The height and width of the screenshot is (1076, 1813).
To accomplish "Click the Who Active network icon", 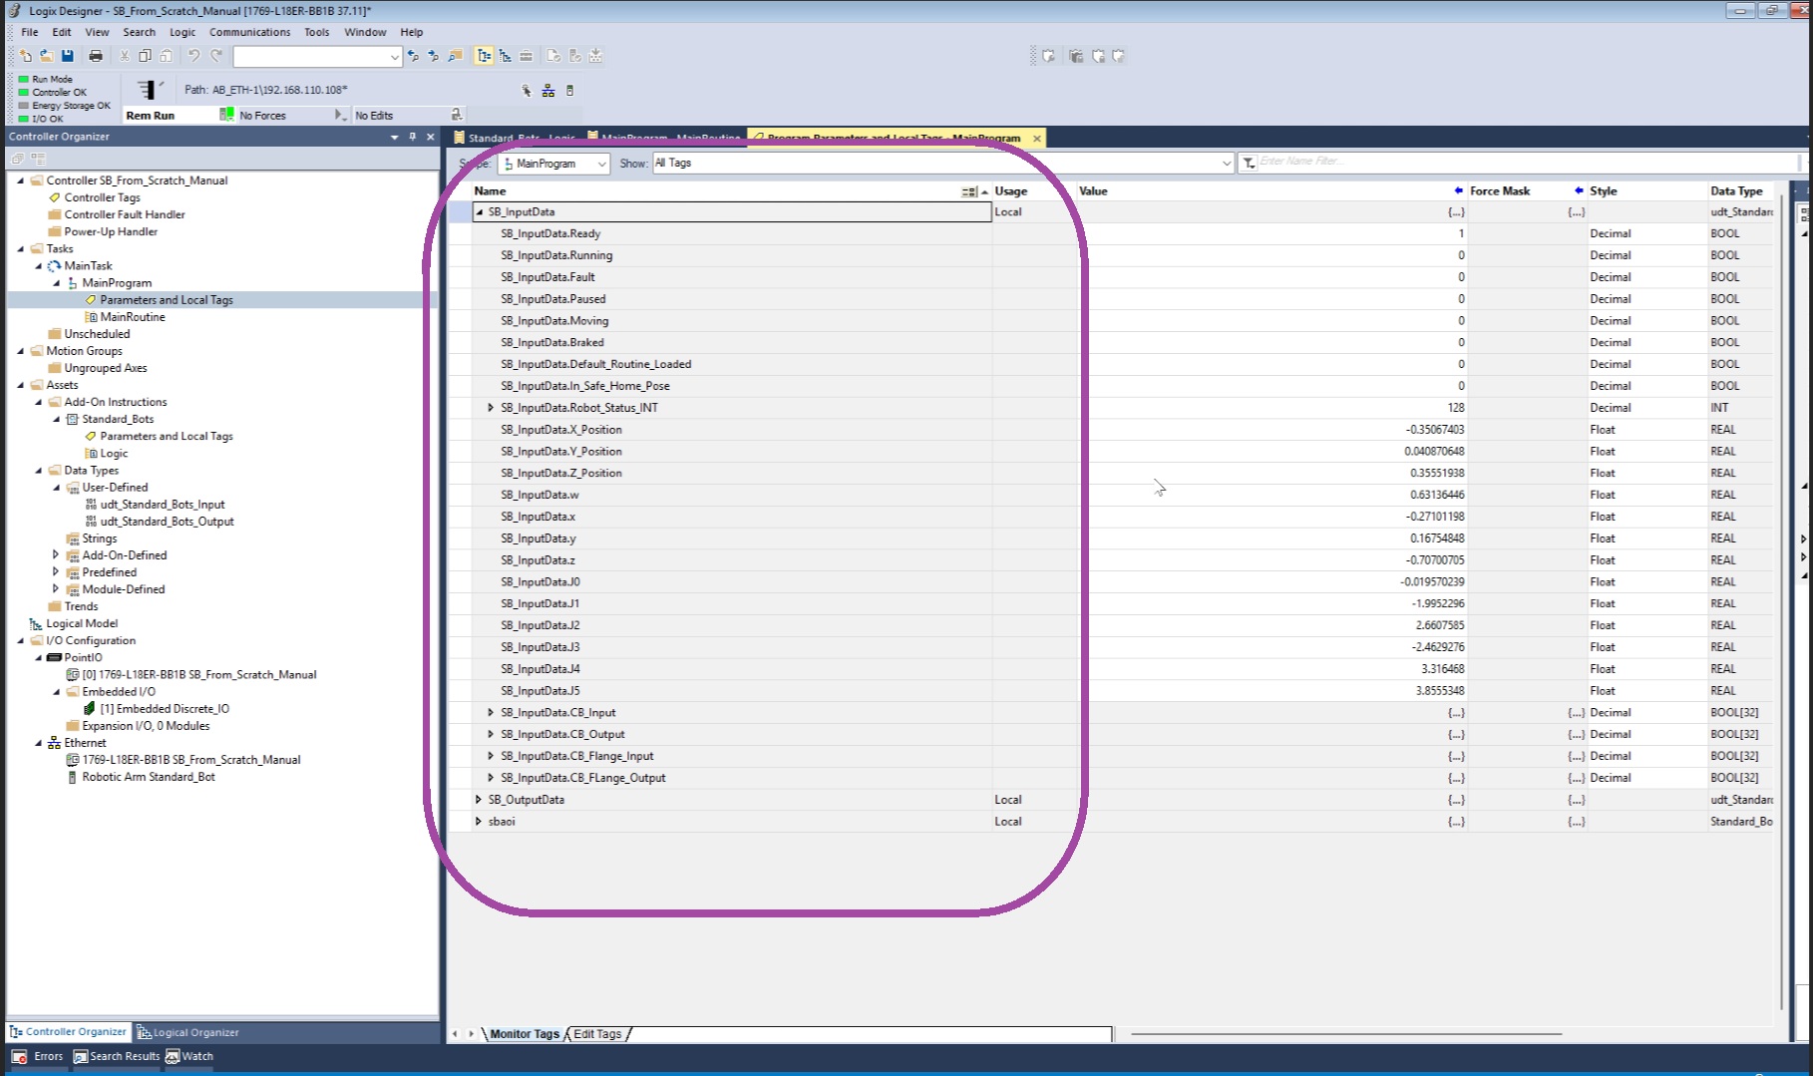I will tap(547, 91).
